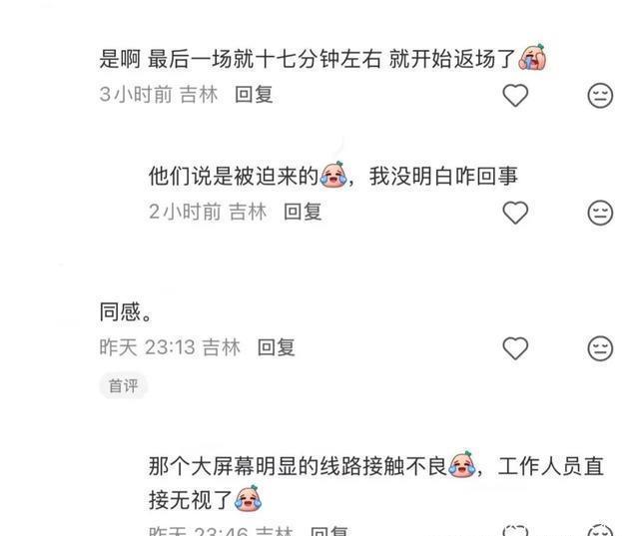Dislike the comment about 返场

pos(600,96)
